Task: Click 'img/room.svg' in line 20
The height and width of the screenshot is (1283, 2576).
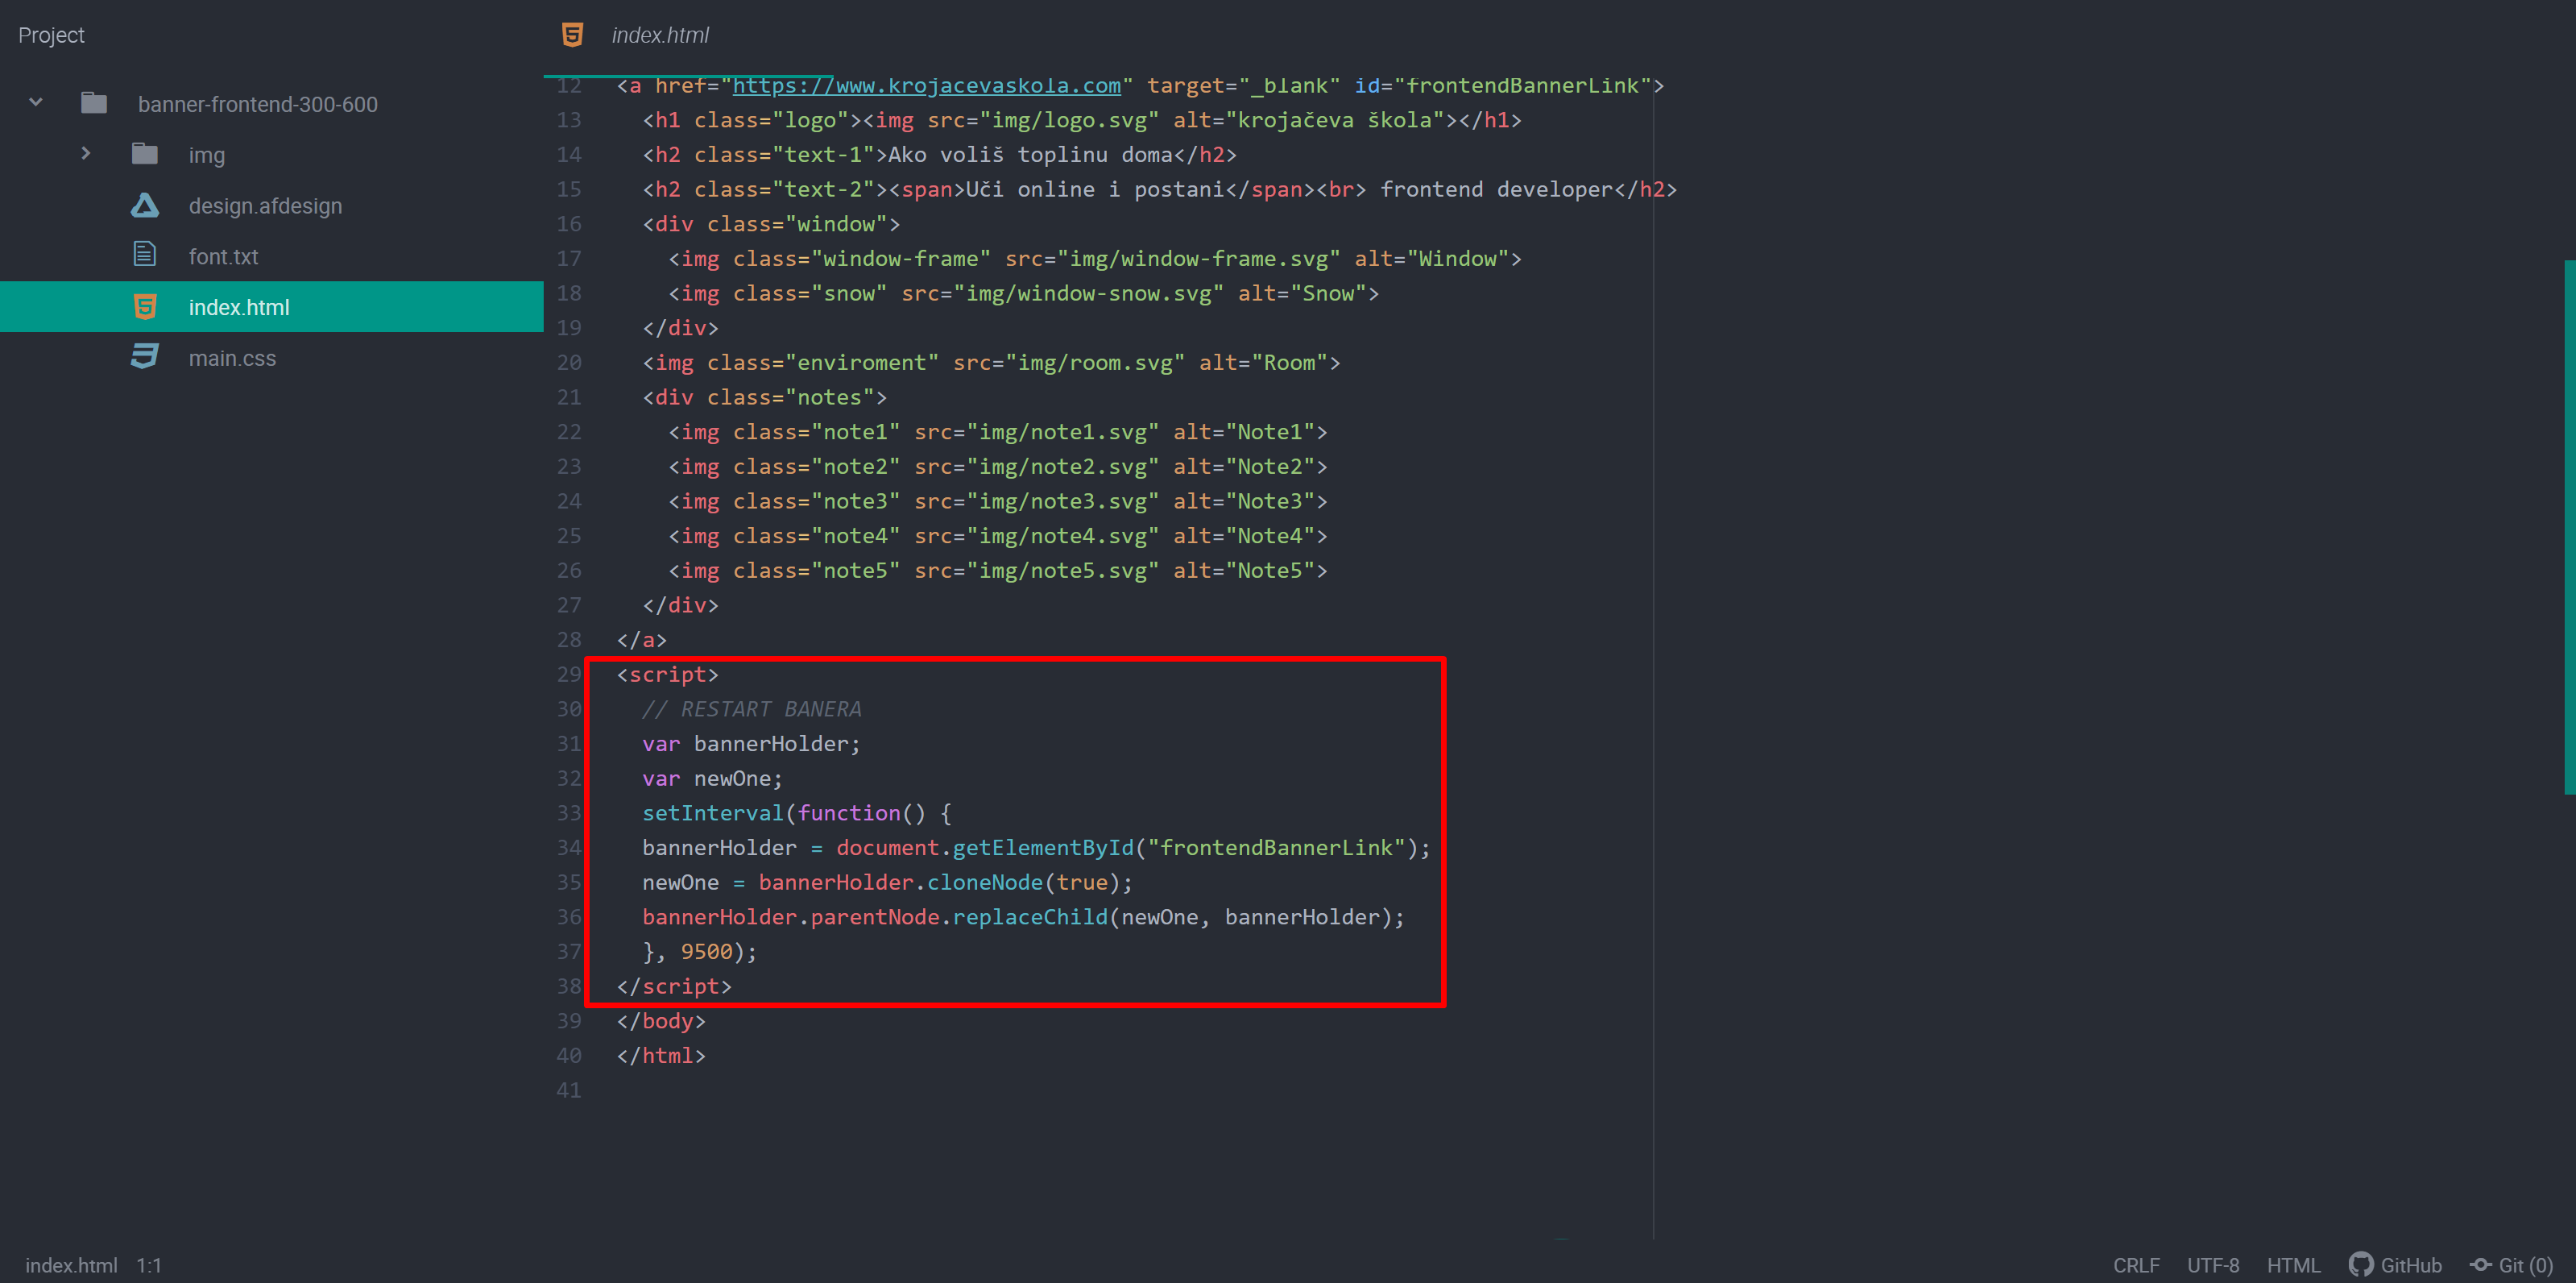Action: click(x=1095, y=363)
